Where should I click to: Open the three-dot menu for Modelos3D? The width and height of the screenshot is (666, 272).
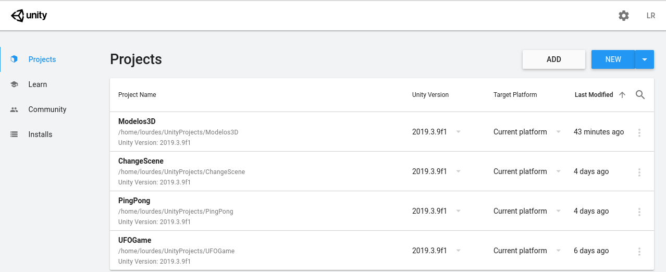pyautogui.click(x=639, y=132)
